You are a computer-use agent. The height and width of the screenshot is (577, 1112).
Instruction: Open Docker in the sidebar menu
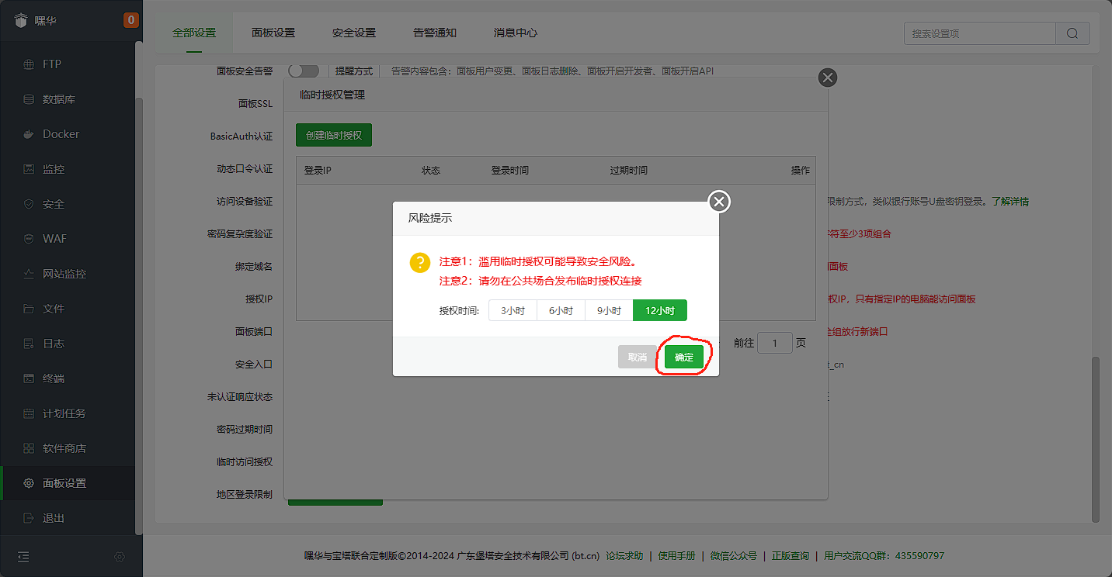(68, 134)
